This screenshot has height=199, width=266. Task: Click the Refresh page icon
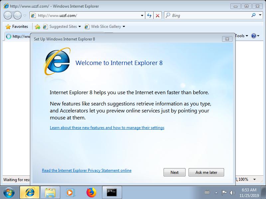point(149,16)
